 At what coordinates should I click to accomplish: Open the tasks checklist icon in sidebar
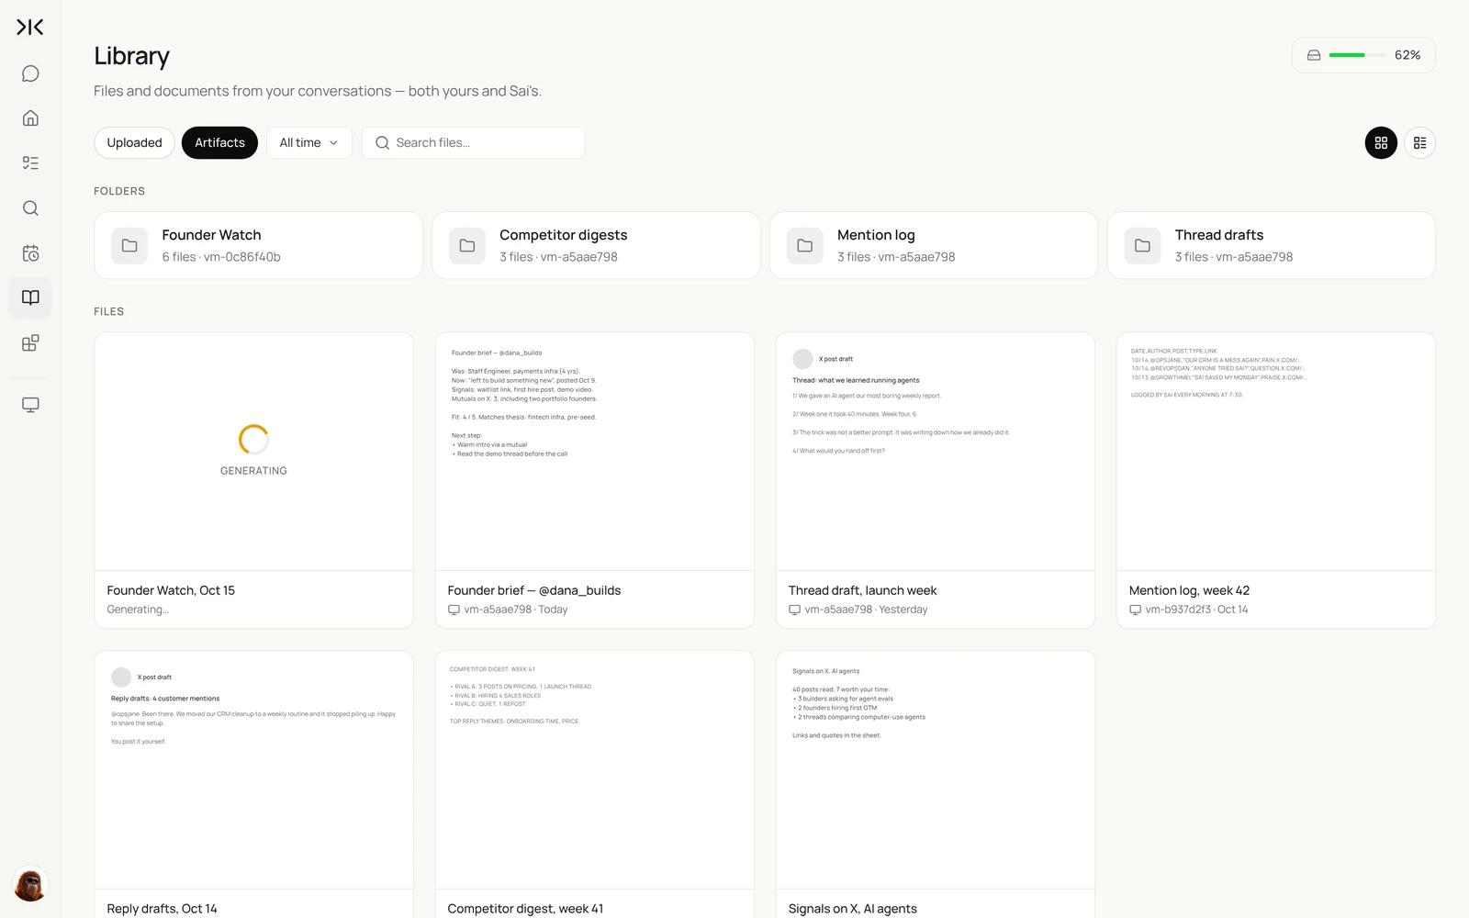pyautogui.click(x=30, y=163)
